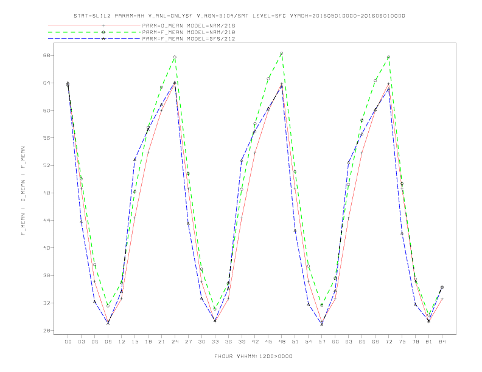Click the blue dashed legend line sample
482x372 pixels.
point(94,39)
